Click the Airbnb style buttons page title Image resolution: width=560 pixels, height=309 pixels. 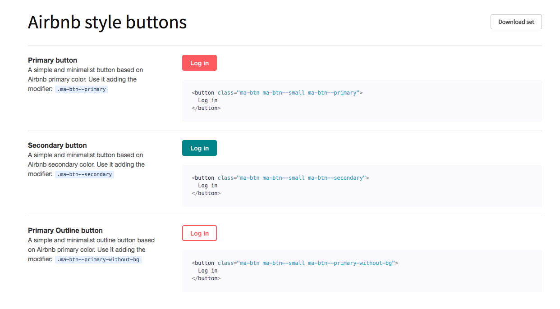click(107, 22)
